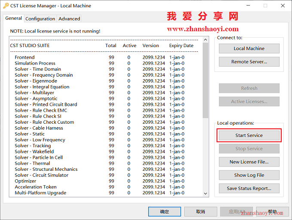Select Solver - Rule Check SI row
This screenshot has width=292, height=220.
pos(100,116)
